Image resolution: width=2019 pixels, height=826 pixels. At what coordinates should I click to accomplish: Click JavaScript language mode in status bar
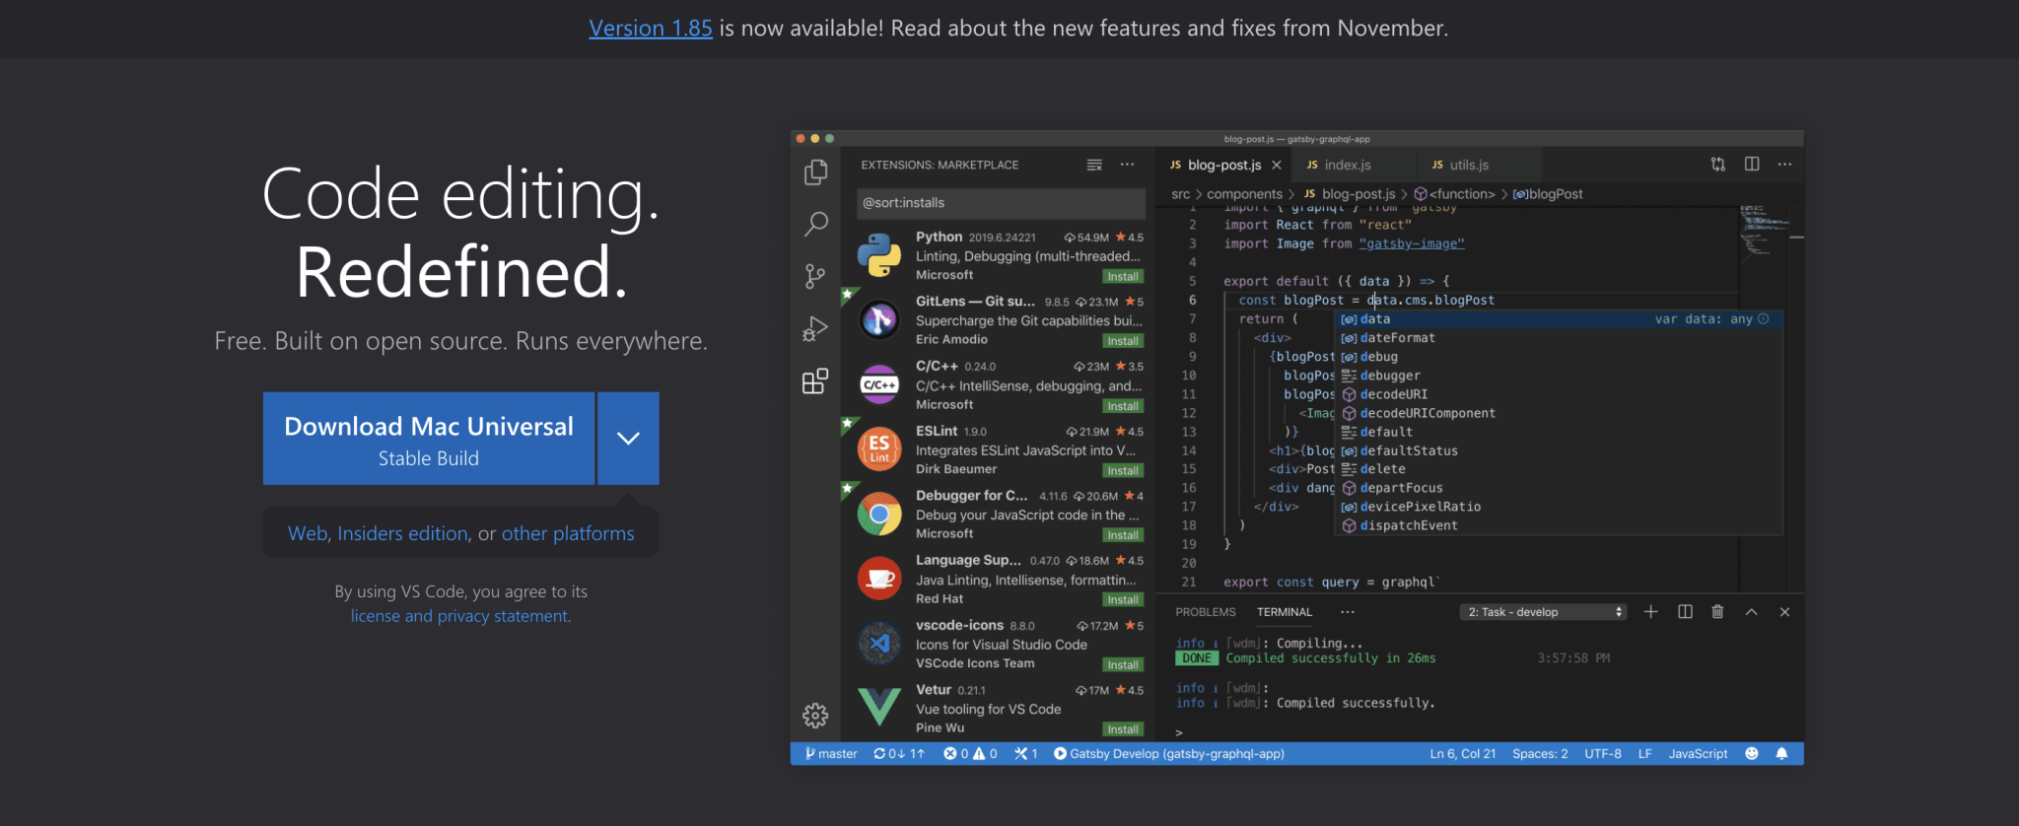pos(1698,754)
